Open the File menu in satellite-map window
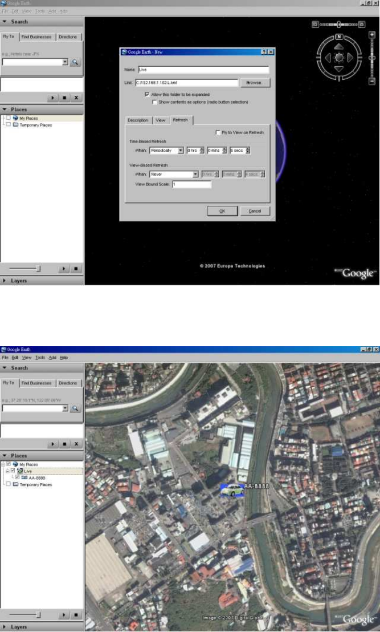 click(5, 358)
